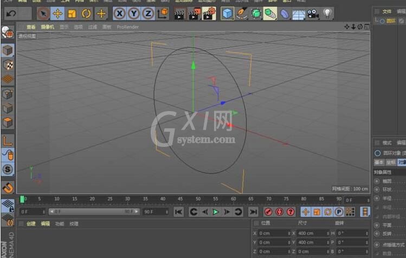Screen dimensions: 406x258
Task: Toggle Tweak mode mouse icon
Action: coord(8,155)
